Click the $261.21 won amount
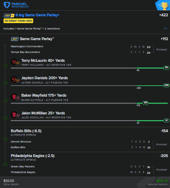Screen dimensions: 170x188 point(162,181)
